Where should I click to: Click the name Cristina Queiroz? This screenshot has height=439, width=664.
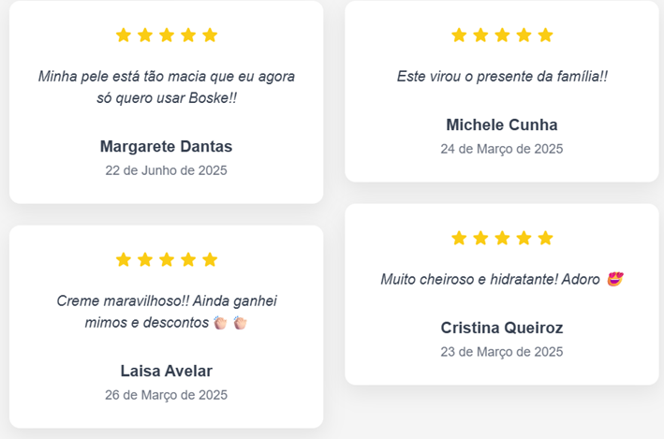502,328
